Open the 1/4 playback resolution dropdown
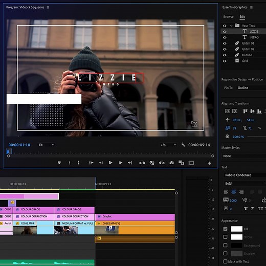Screen dimensions: 266x266 (x=168, y=145)
